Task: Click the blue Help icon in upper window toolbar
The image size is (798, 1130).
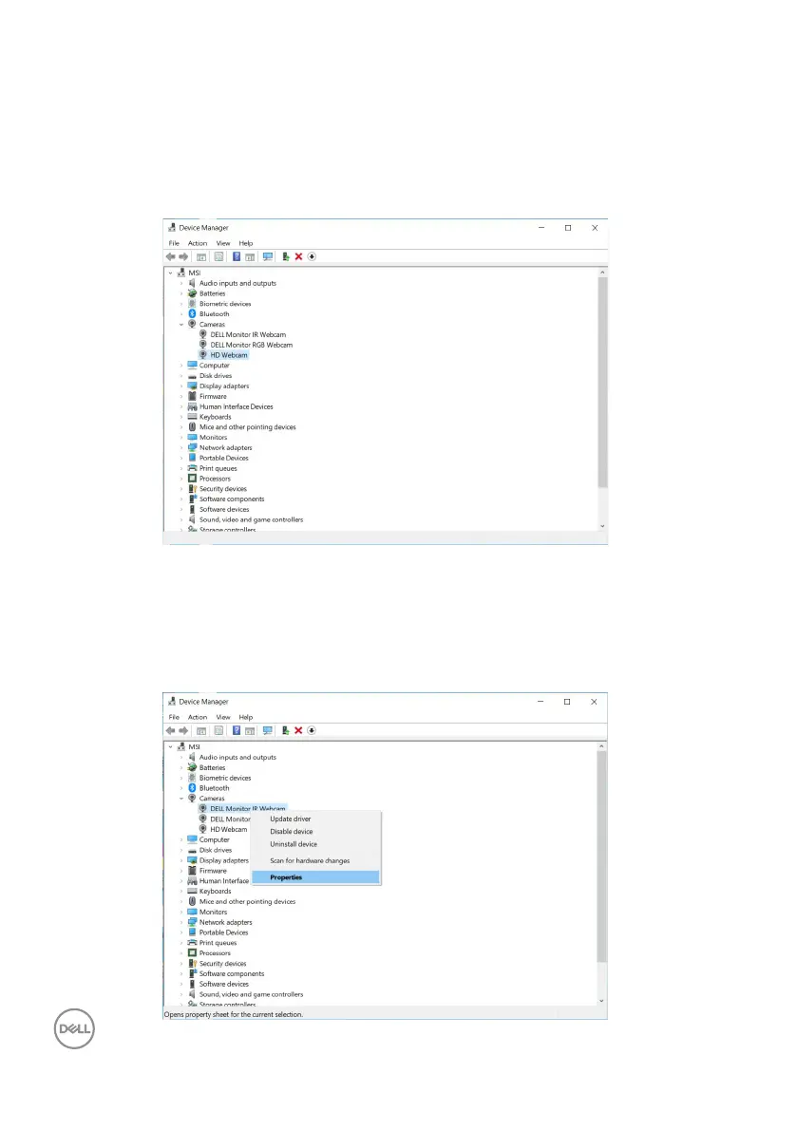Action: (236, 256)
